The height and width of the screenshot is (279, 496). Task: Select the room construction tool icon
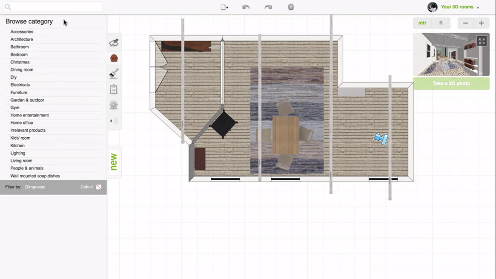click(x=114, y=42)
